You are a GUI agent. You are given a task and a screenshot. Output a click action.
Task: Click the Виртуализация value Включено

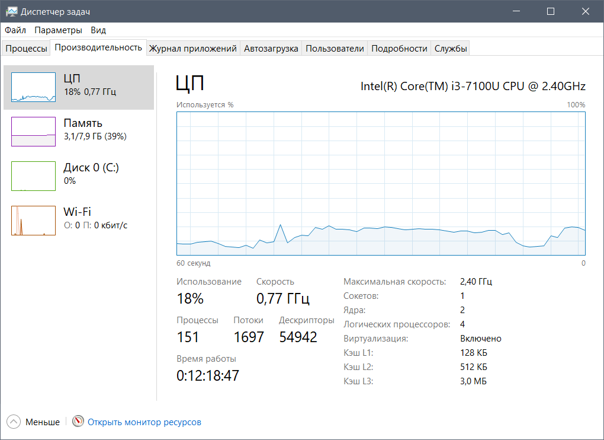point(481,339)
